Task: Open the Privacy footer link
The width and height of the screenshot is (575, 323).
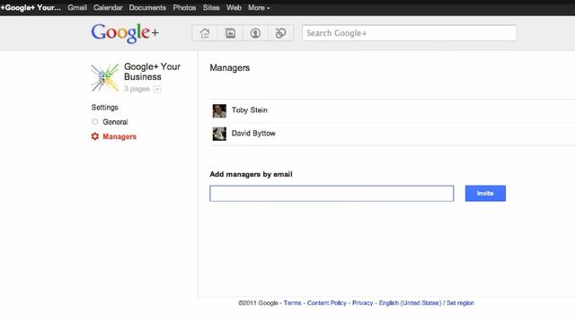Action: coord(363,303)
